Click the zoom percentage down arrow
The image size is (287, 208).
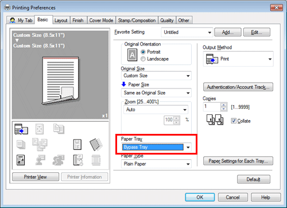(x=177, y=122)
